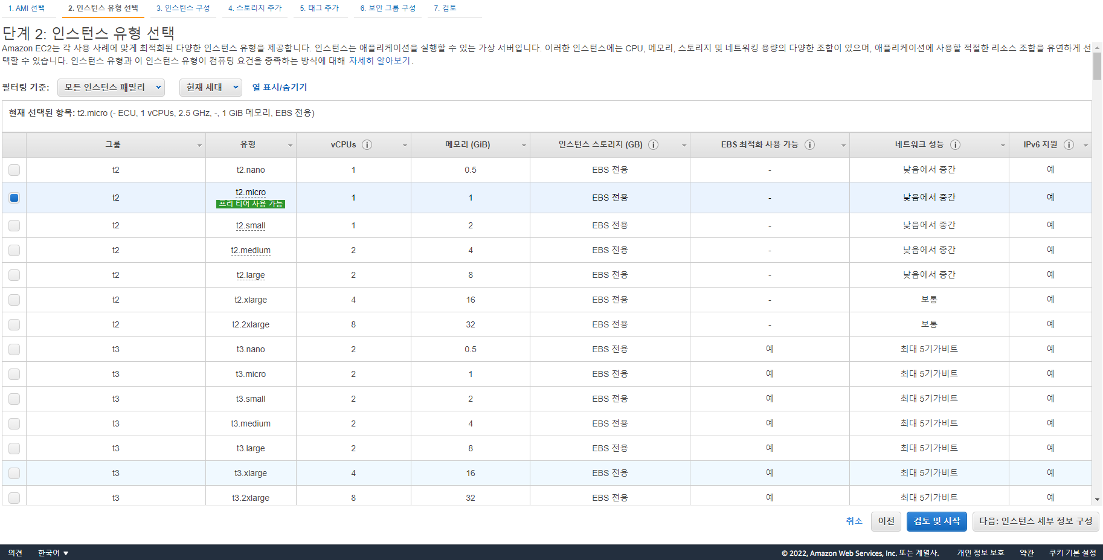
Task: Show EBS-optimized column info icon
Action: 810,145
